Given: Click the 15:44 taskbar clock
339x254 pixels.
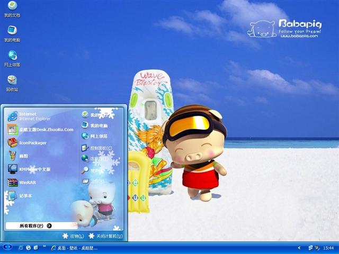Looking at the screenshot, I should [328, 248].
